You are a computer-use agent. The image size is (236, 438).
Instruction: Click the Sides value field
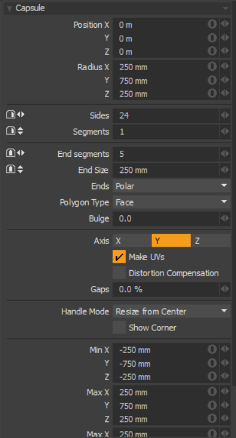point(166,115)
